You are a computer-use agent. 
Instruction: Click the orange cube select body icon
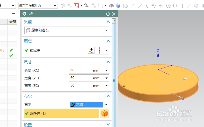pos(104,113)
